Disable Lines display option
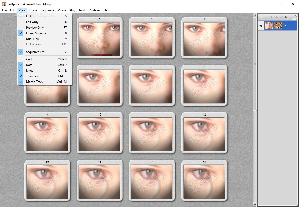The width and height of the screenshot is (299, 207). [x=45, y=70]
